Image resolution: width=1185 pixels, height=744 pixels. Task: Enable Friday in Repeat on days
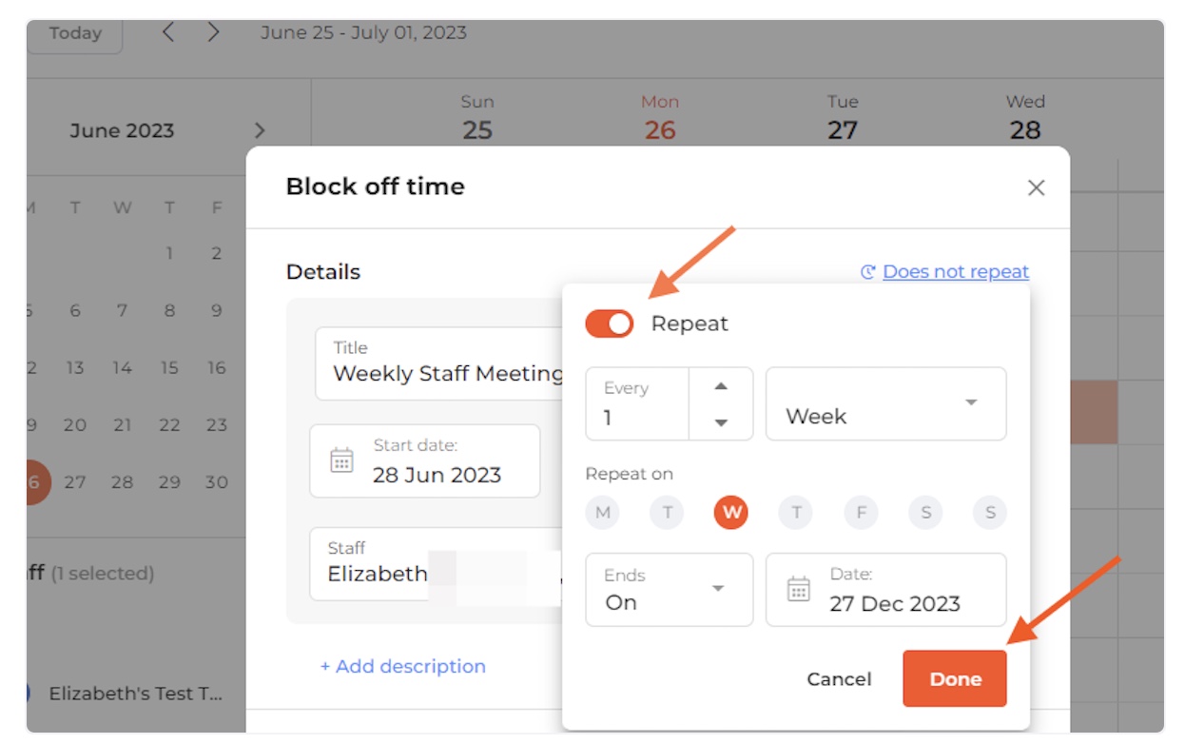[861, 514]
